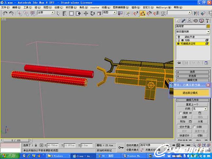Activate the Unlink Selection tool
Viewport: 212px width, 159px height.
pyautogui.click(x=26, y=13)
